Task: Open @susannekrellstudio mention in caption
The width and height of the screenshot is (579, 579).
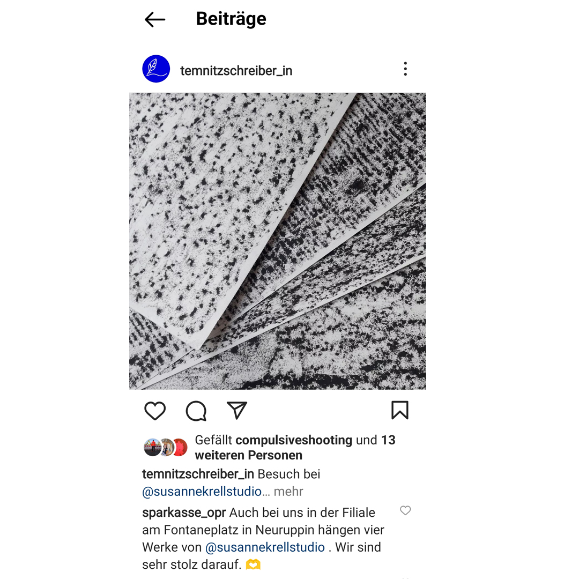Action: pos(202,492)
